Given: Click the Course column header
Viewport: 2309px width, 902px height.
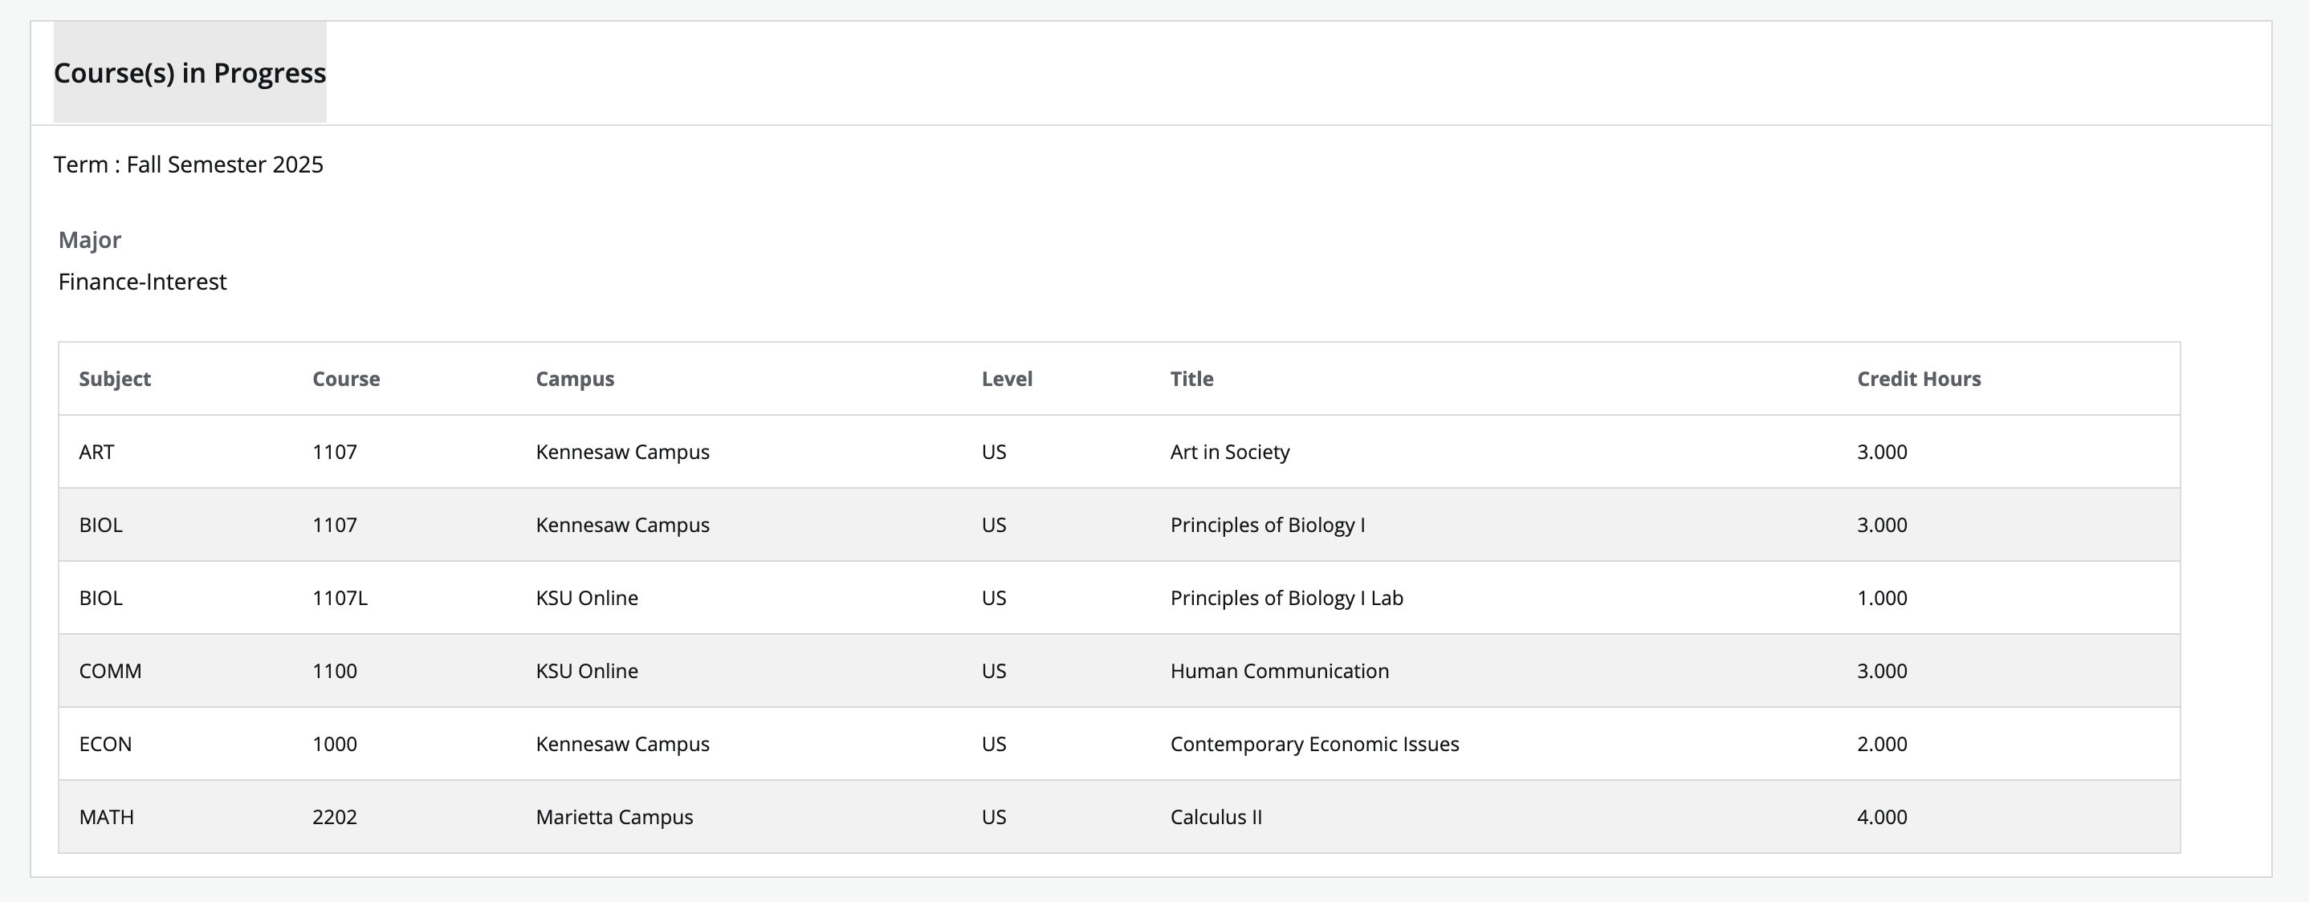Looking at the screenshot, I should 346,379.
